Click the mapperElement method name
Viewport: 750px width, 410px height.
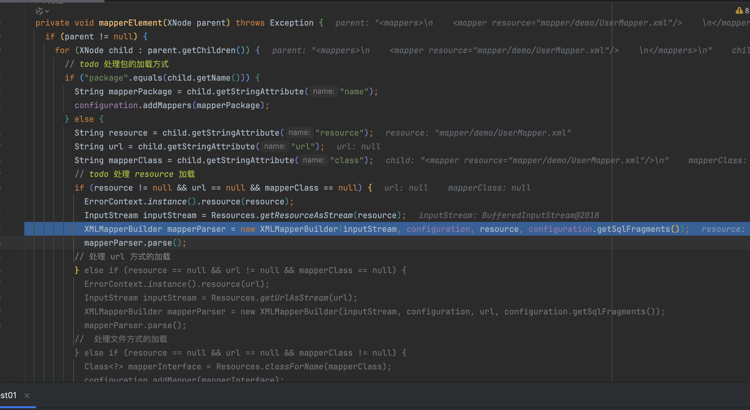131,23
